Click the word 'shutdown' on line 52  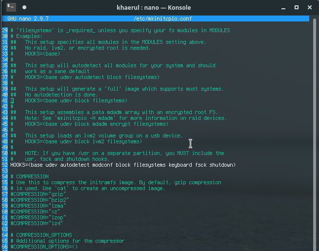221,165
